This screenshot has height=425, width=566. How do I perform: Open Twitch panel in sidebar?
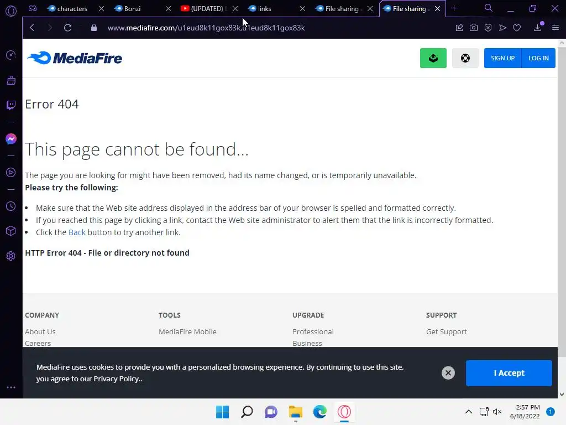[x=11, y=105]
